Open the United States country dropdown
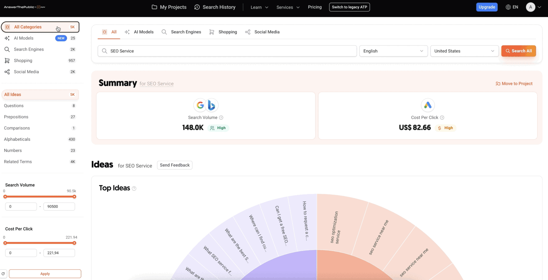Image resolution: width=548 pixels, height=280 pixels. (x=464, y=51)
